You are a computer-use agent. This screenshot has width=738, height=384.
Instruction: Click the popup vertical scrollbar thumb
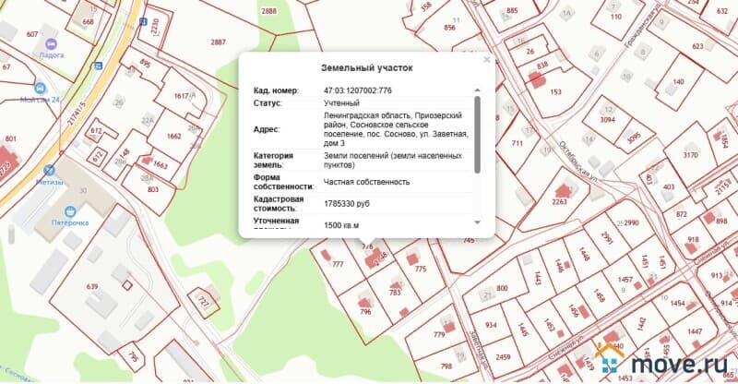click(477, 134)
